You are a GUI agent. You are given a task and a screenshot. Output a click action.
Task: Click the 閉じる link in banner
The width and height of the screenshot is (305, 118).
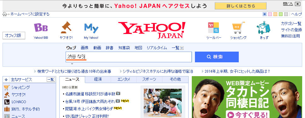[x=288, y=4]
